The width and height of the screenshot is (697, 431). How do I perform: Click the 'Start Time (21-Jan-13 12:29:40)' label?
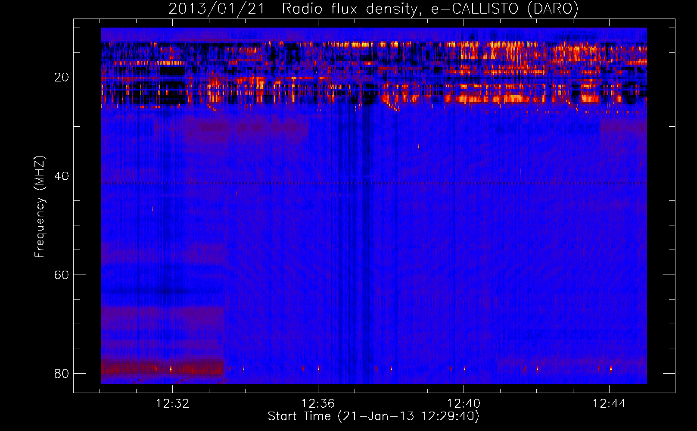point(373,416)
